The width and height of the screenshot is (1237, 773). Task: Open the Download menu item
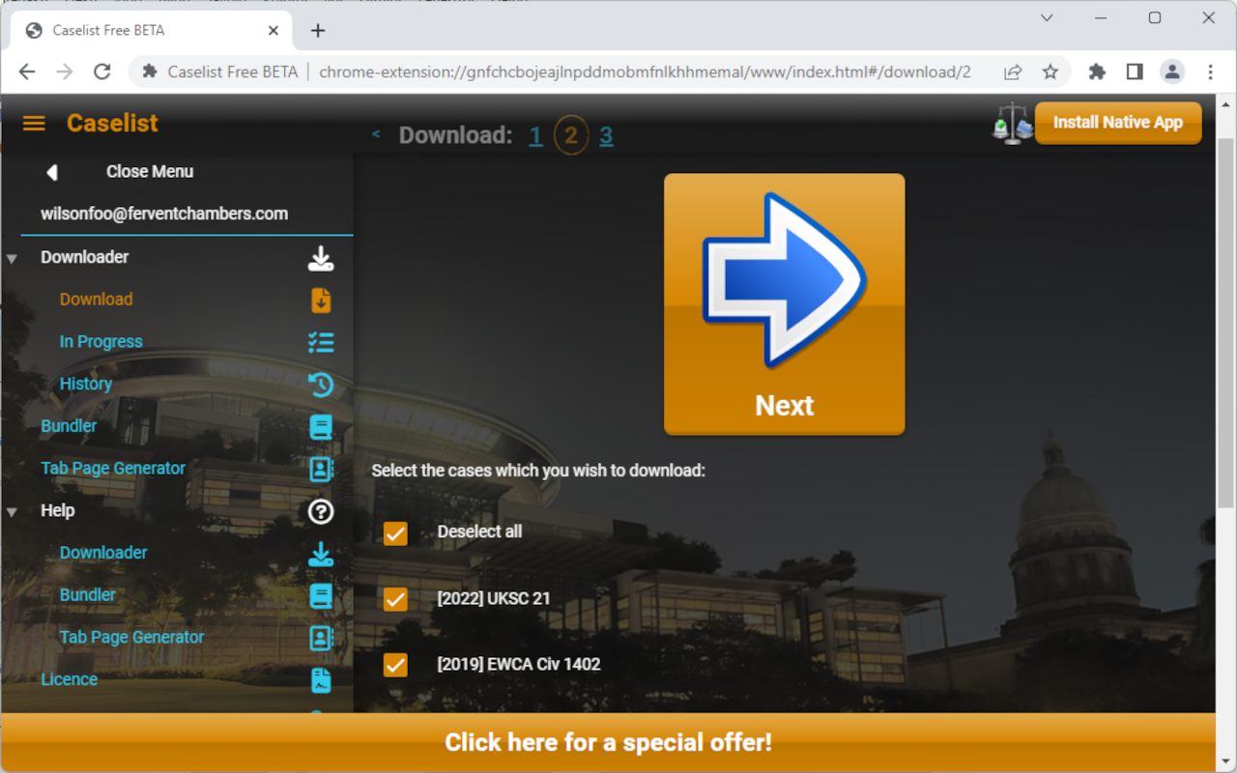97,300
